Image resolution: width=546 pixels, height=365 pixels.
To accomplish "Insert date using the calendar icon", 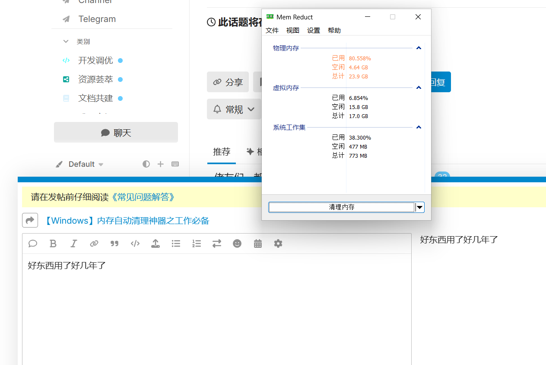I will (258, 243).
